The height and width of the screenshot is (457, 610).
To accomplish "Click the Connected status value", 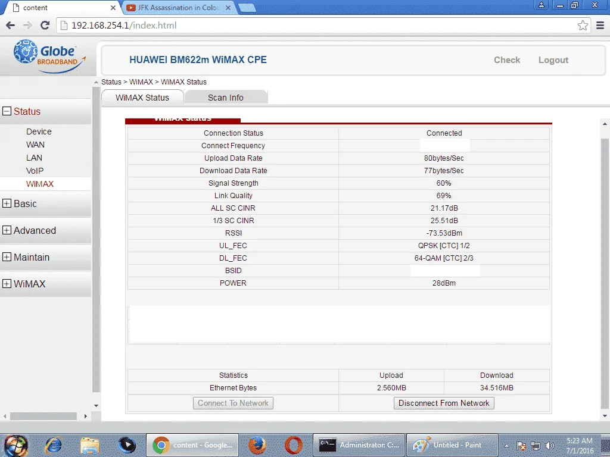I will (444, 133).
